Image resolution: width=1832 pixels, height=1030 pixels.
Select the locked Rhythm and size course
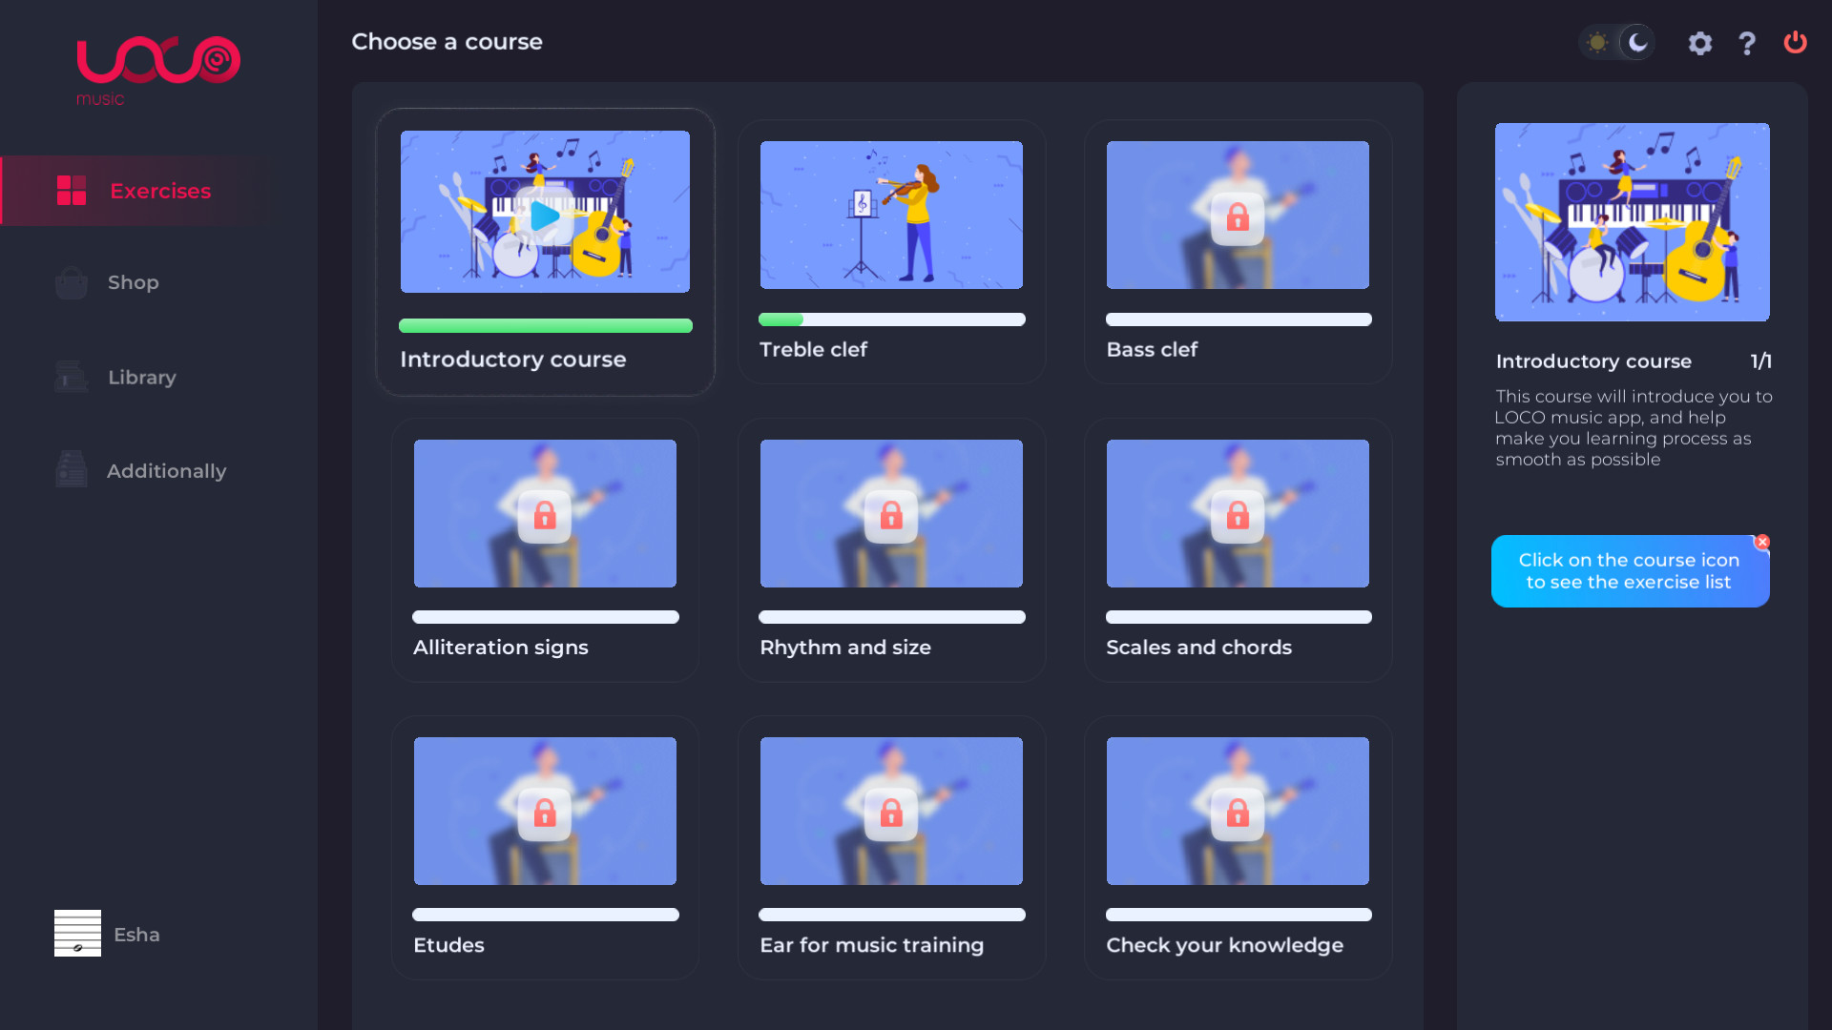pyautogui.click(x=891, y=513)
